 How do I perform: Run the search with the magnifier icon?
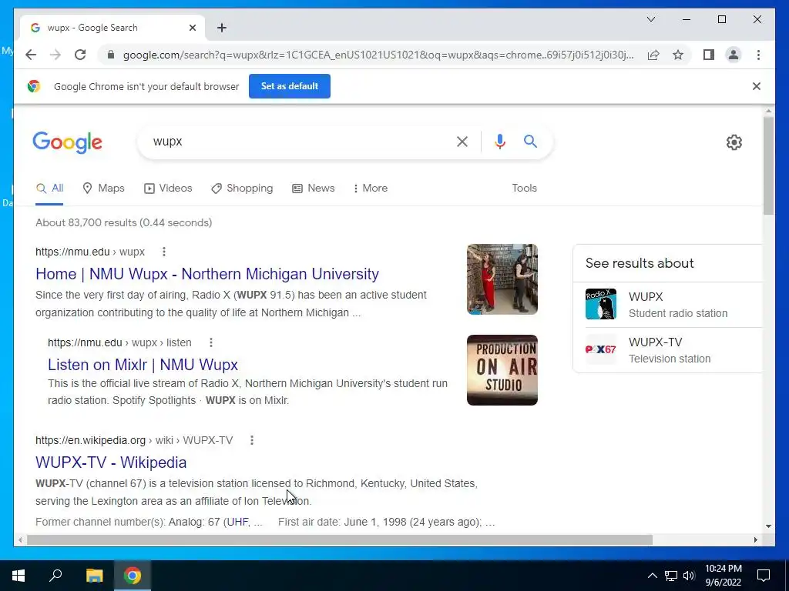click(530, 142)
